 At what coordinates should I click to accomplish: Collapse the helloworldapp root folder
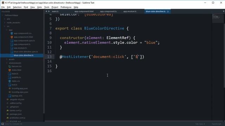pos(2,15)
